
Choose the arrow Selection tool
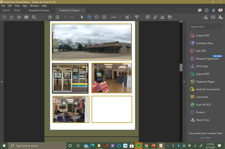[82, 17]
